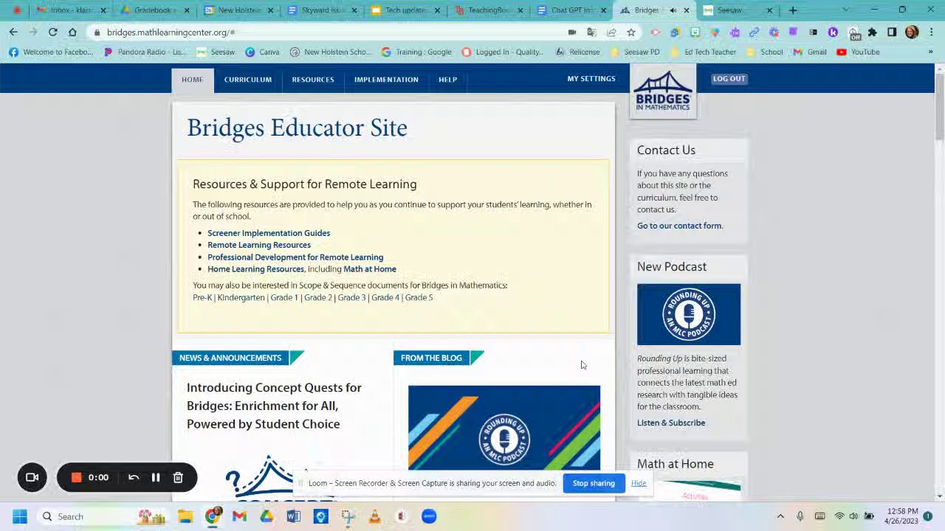Open the Chrome side panel icon

point(892,32)
